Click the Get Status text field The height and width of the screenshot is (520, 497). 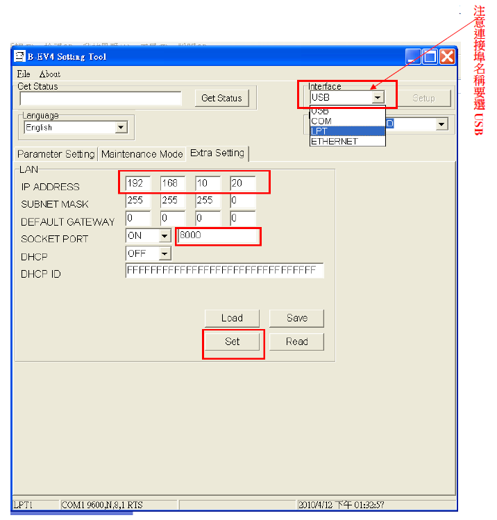click(x=101, y=99)
